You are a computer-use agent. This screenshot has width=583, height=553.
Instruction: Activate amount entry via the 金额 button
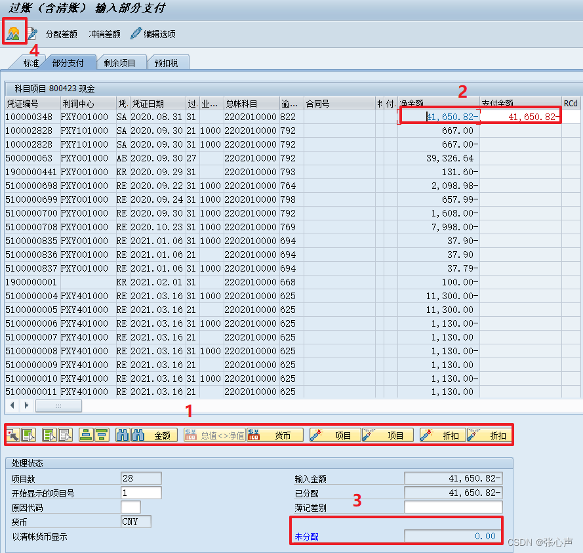[x=163, y=435]
